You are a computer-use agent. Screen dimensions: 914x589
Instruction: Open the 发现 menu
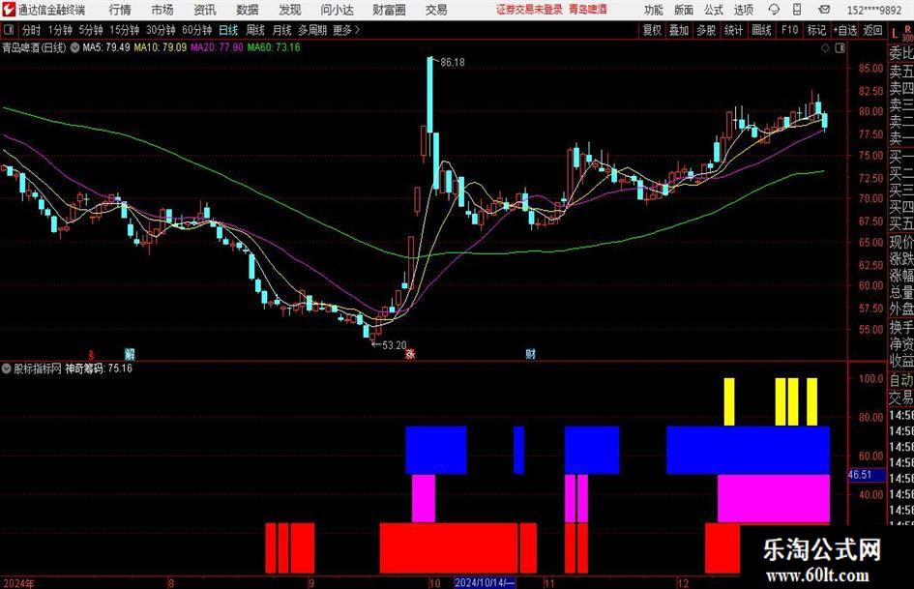click(290, 10)
